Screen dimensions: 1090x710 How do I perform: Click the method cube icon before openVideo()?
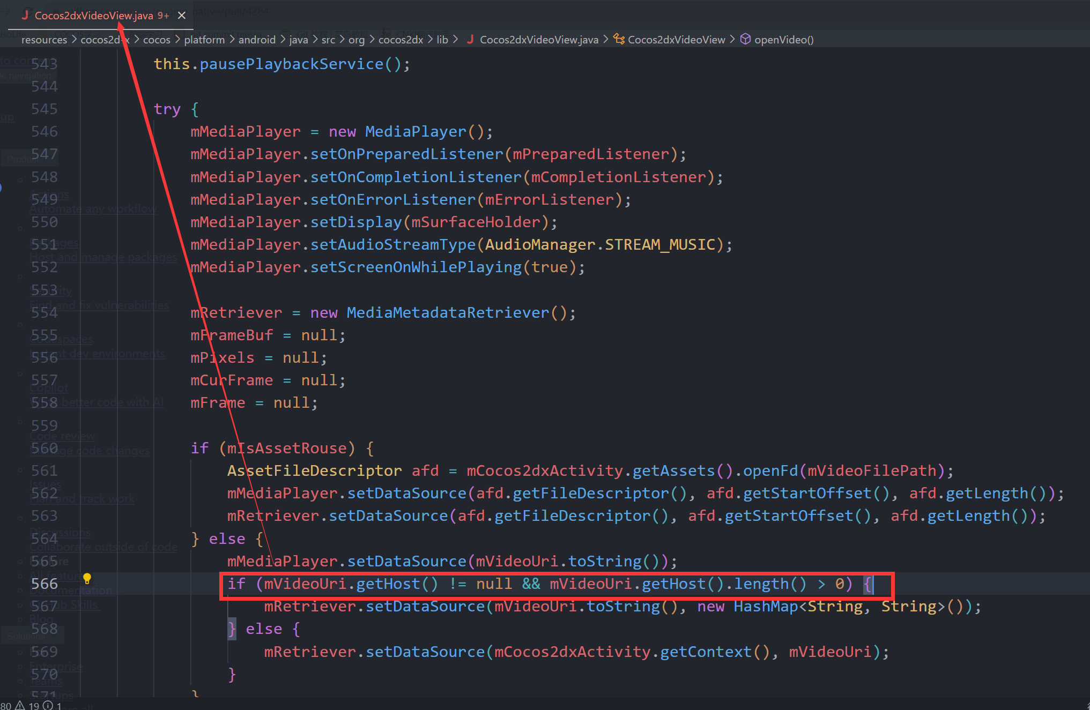pos(745,39)
